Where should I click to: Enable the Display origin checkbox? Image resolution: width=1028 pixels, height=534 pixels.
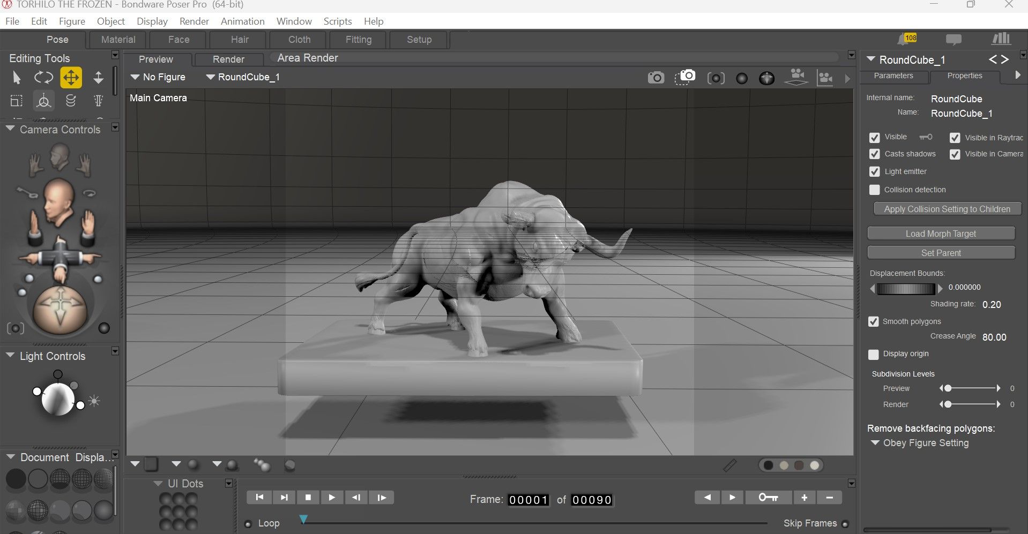click(873, 355)
